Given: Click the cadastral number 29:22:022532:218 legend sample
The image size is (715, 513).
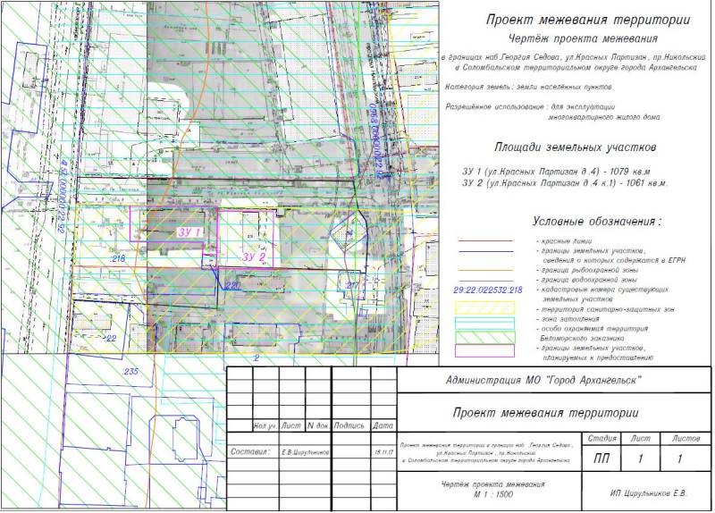Looking at the screenshot, I should pos(487,290).
